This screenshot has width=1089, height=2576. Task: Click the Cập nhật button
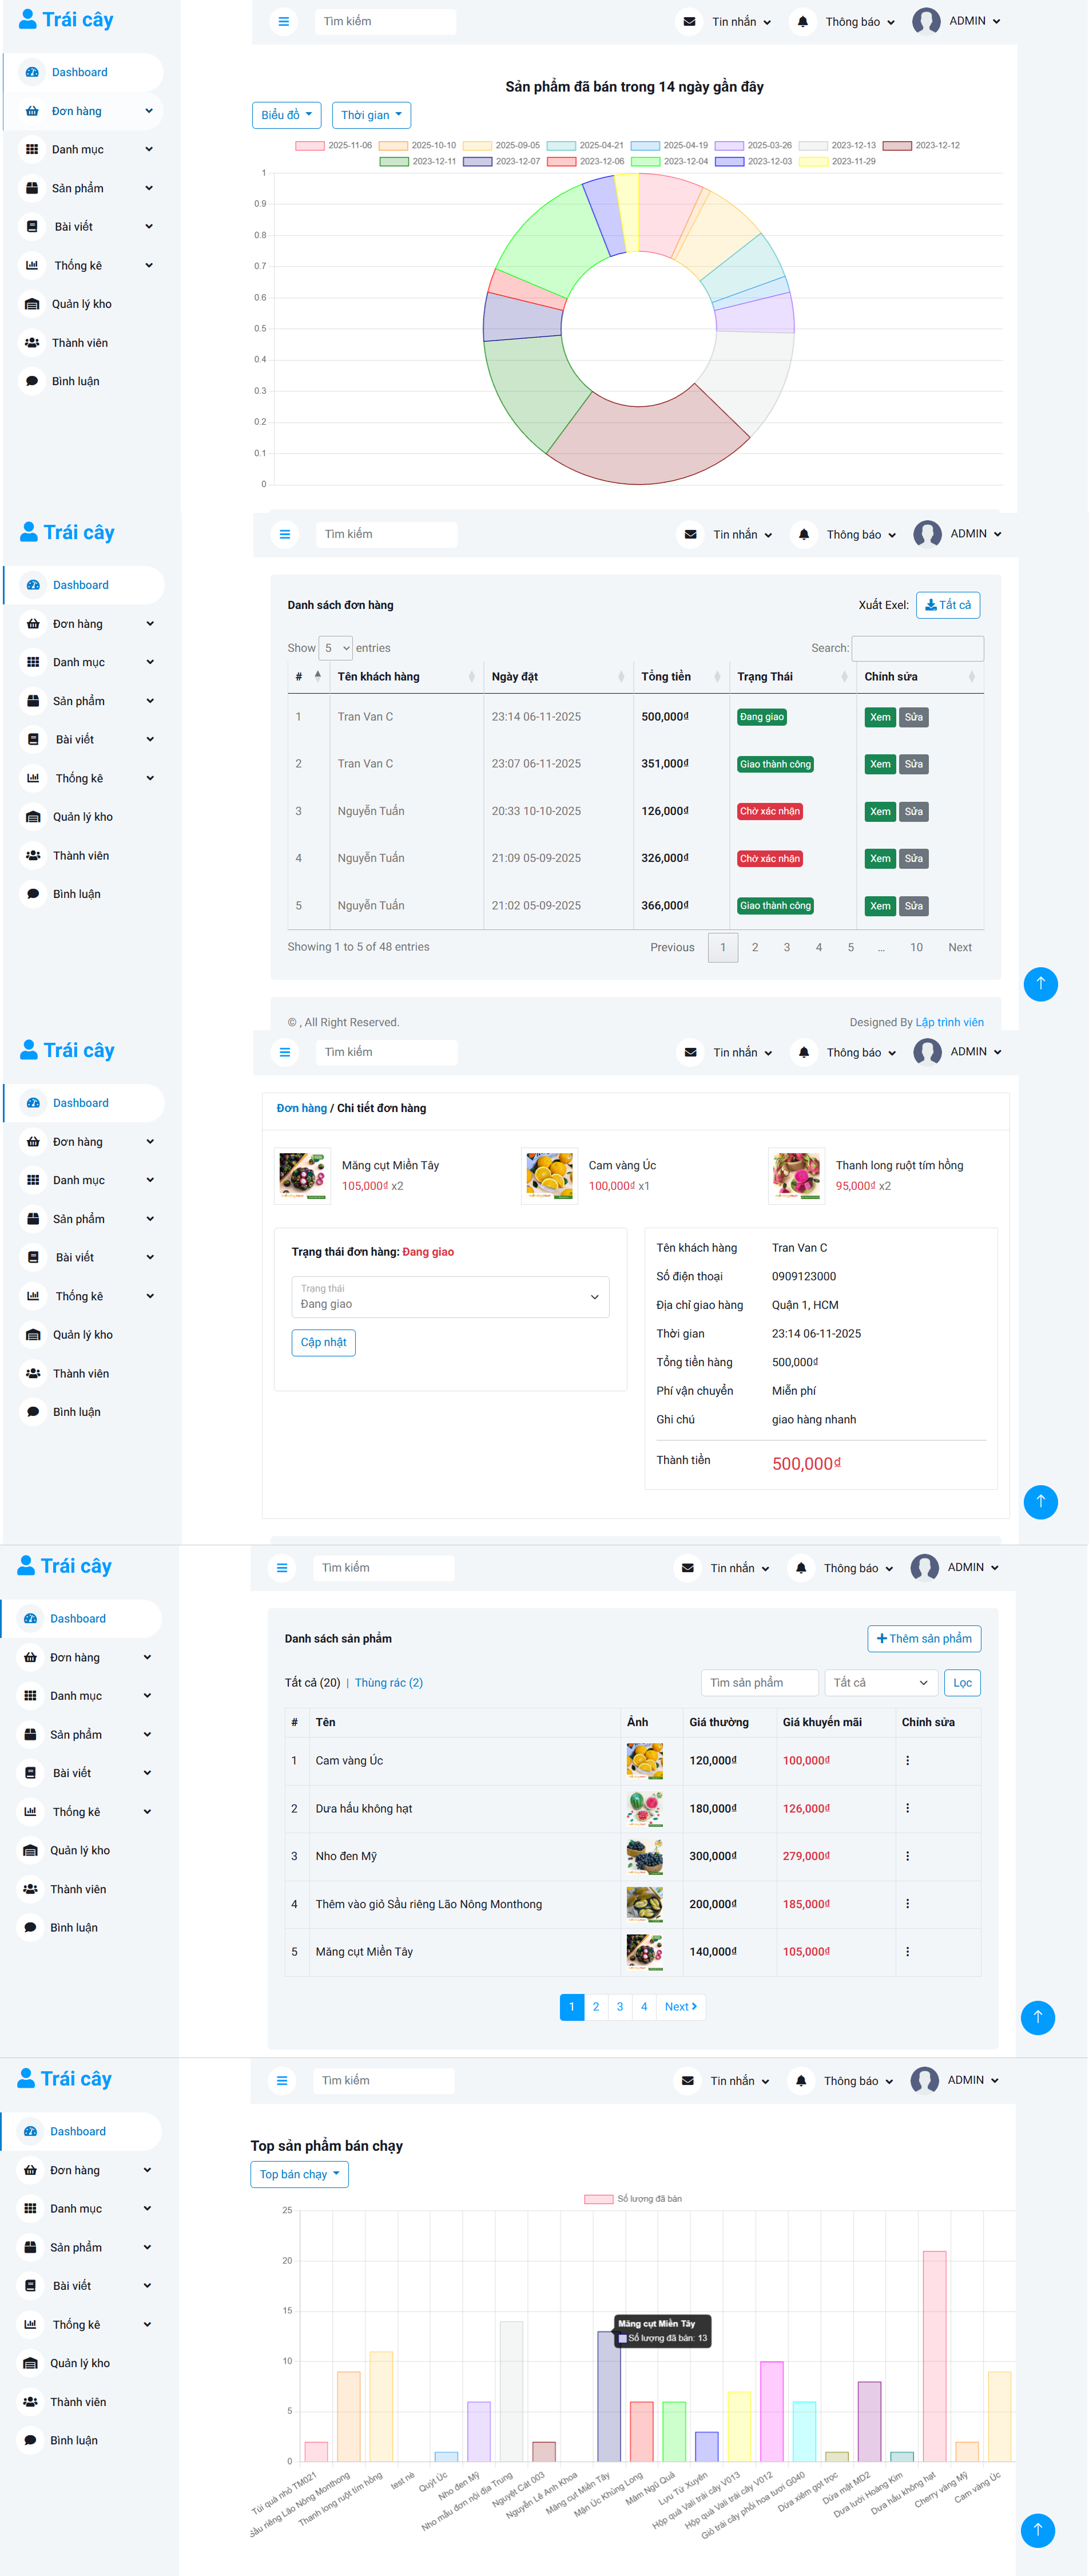(x=323, y=1342)
